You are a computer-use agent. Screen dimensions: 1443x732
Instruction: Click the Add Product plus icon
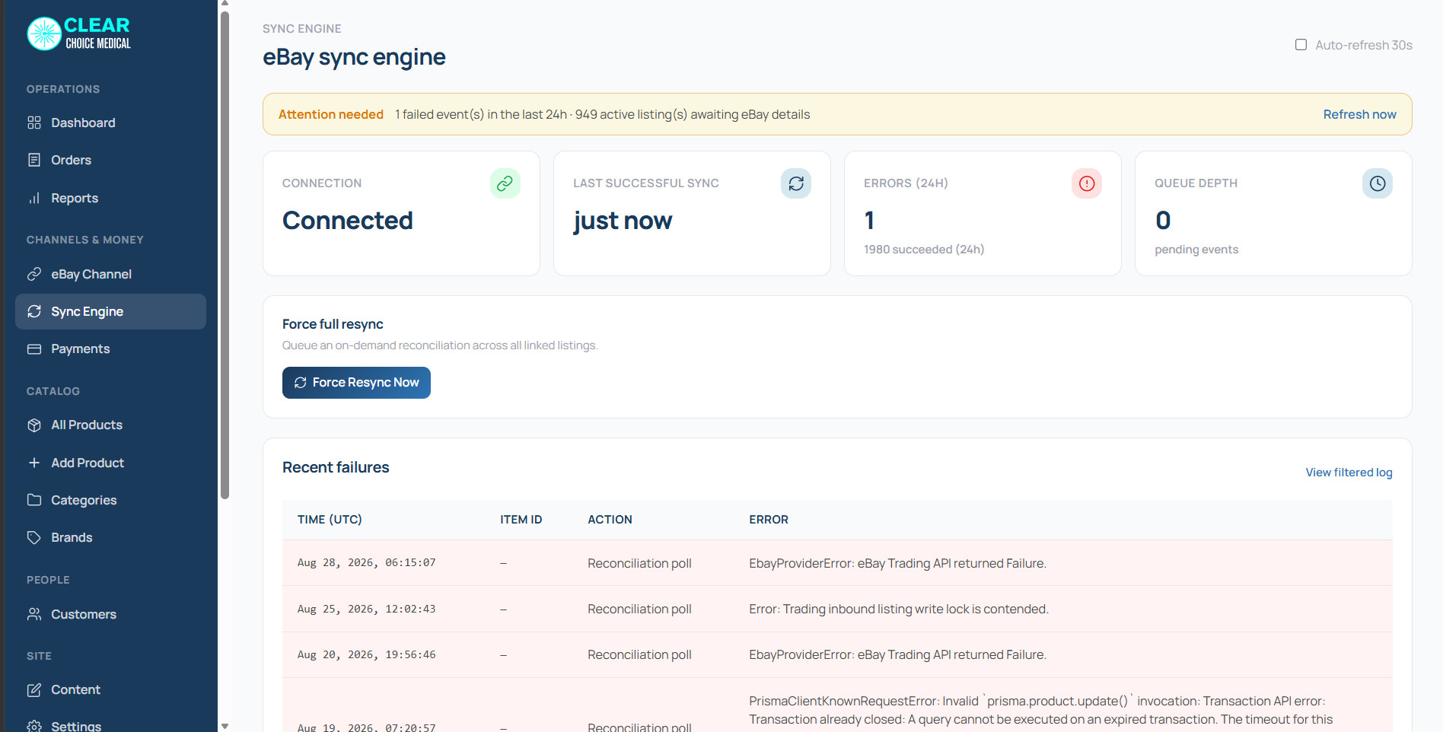coord(34,463)
